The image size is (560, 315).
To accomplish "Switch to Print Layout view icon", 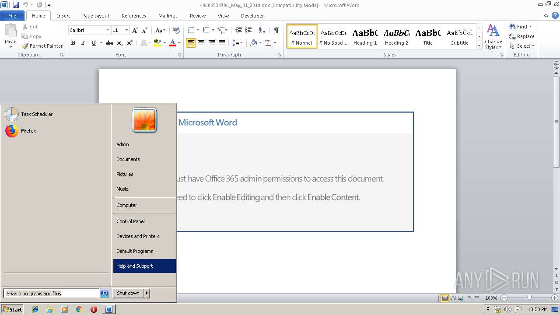I will pos(445,298).
